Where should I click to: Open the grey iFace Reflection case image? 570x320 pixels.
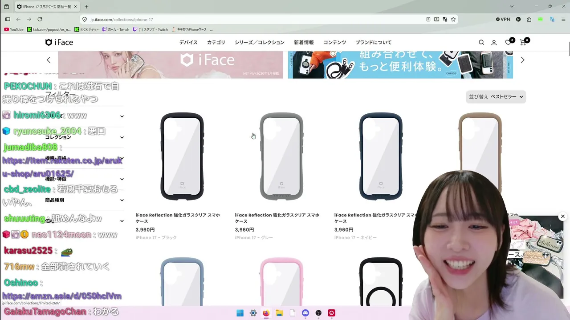coord(281,156)
